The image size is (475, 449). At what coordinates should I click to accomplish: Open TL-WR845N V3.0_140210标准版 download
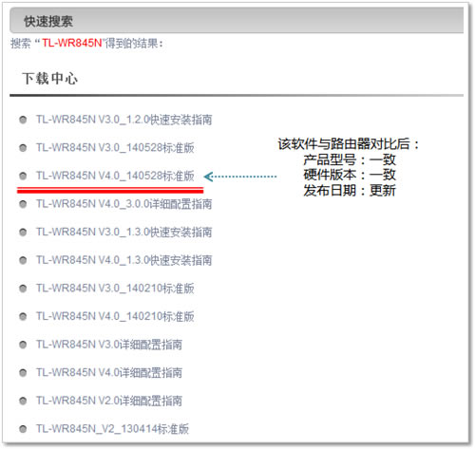[x=115, y=289]
